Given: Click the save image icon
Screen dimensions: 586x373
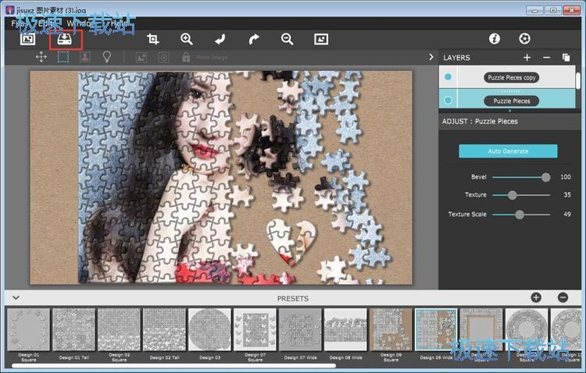Looking at the screenshot, I should pos(65,38).
